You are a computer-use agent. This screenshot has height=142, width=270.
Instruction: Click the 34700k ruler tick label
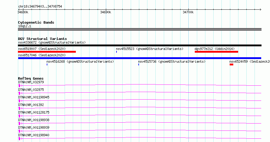point(188,12)
